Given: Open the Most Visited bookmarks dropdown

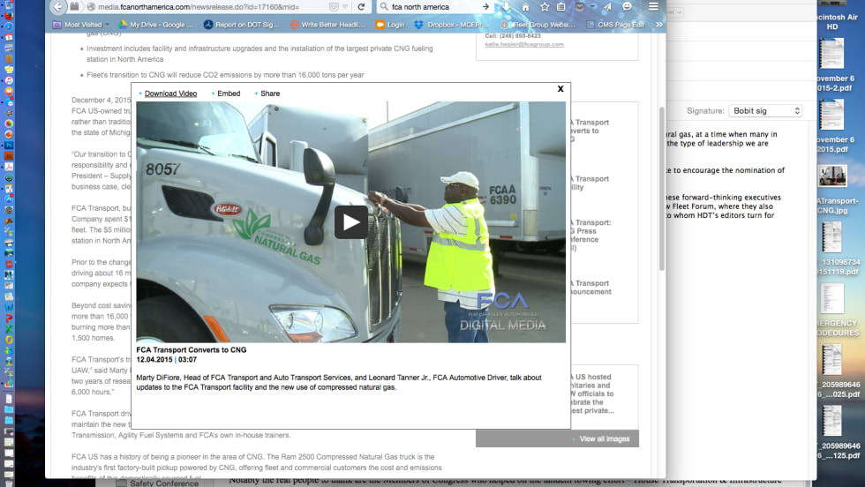Looking at the screenshot, I should (86, 25).
